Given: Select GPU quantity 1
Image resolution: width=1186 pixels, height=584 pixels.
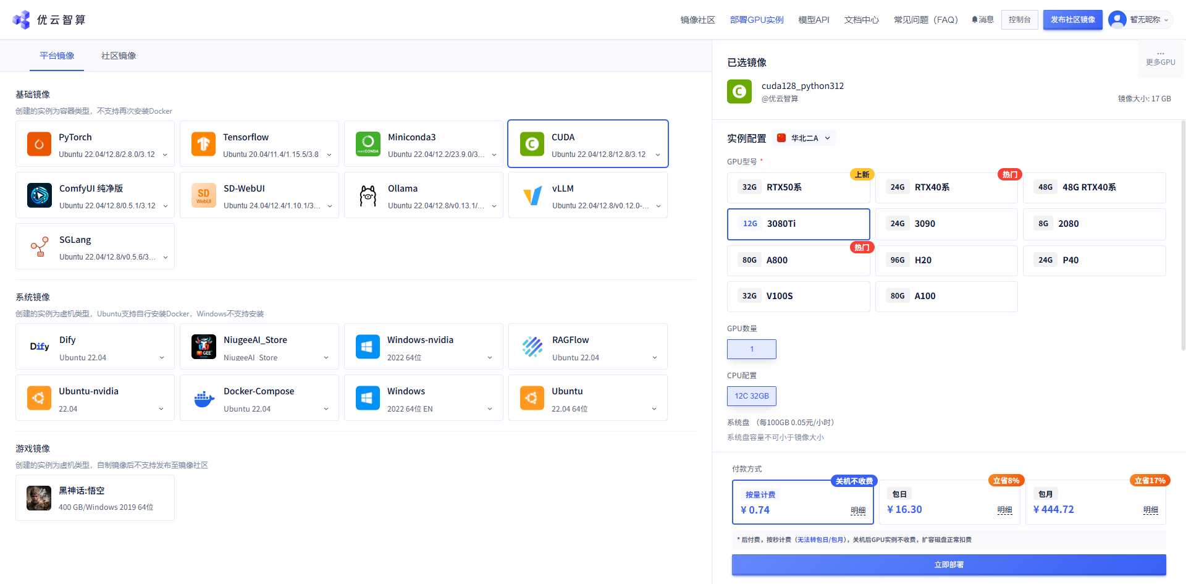Looking at the screenshot, I should click(752, 349).
